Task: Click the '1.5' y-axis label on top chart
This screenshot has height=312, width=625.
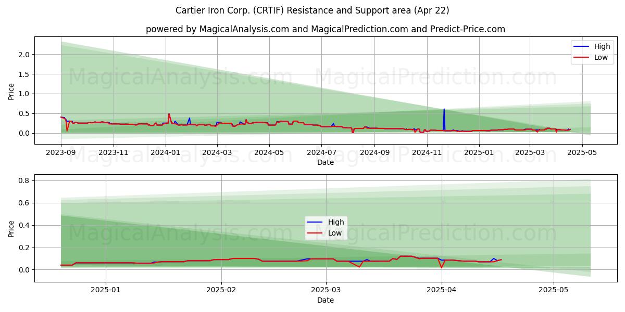Action: coord(24,74)
